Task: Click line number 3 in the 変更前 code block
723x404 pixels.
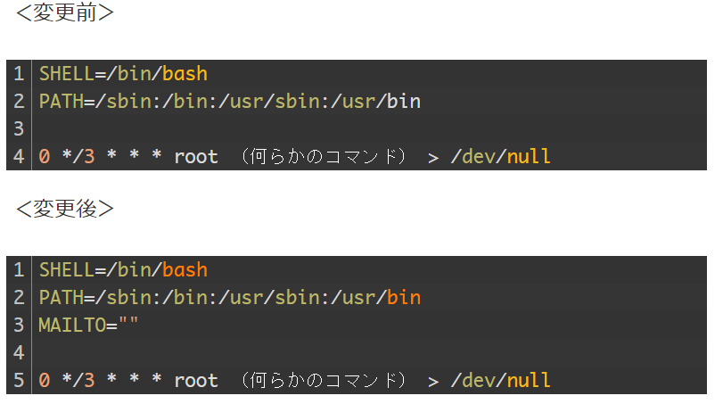Action: (x=19, y=129)
